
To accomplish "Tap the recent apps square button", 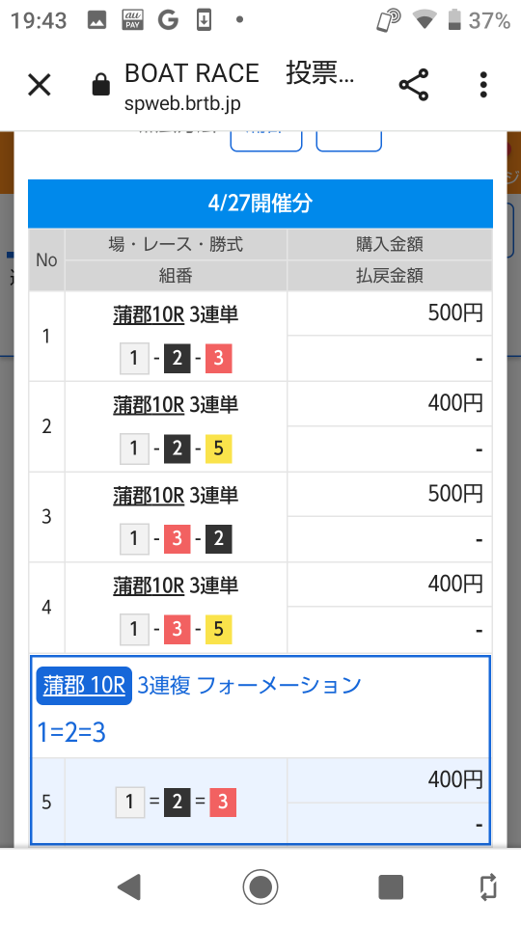I will (391, 887).
